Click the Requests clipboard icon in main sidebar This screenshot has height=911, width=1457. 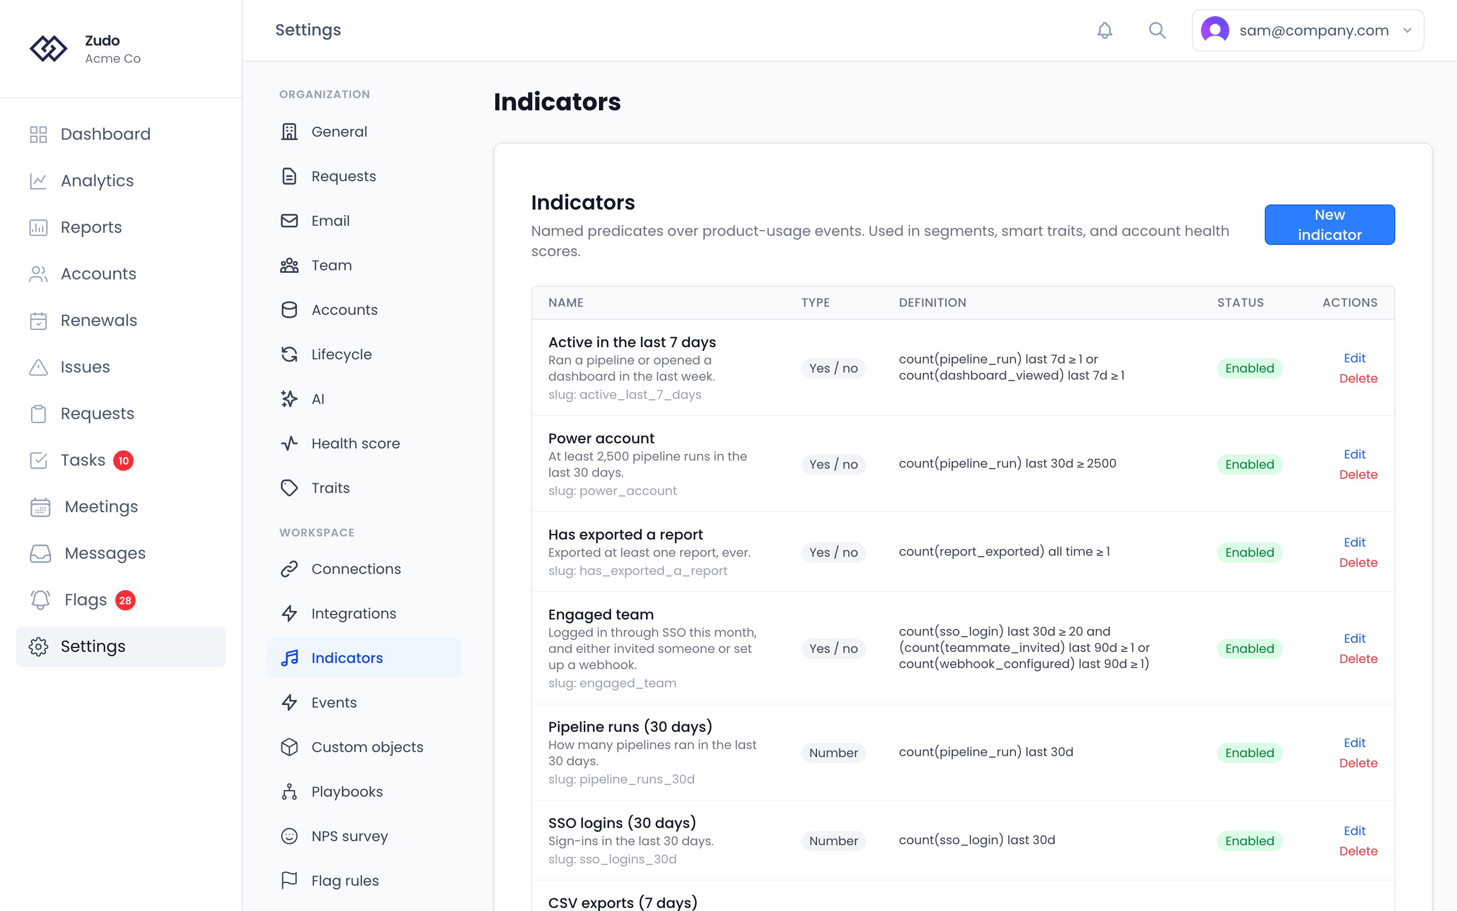(38, 414)
